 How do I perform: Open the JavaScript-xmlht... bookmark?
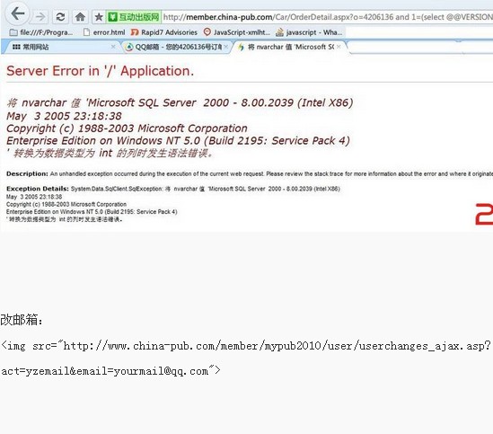(237, 32)
